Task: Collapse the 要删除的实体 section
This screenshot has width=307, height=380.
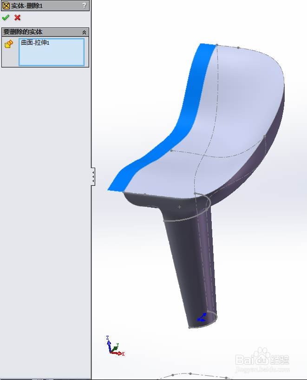Action: click(x=84, y=32)
